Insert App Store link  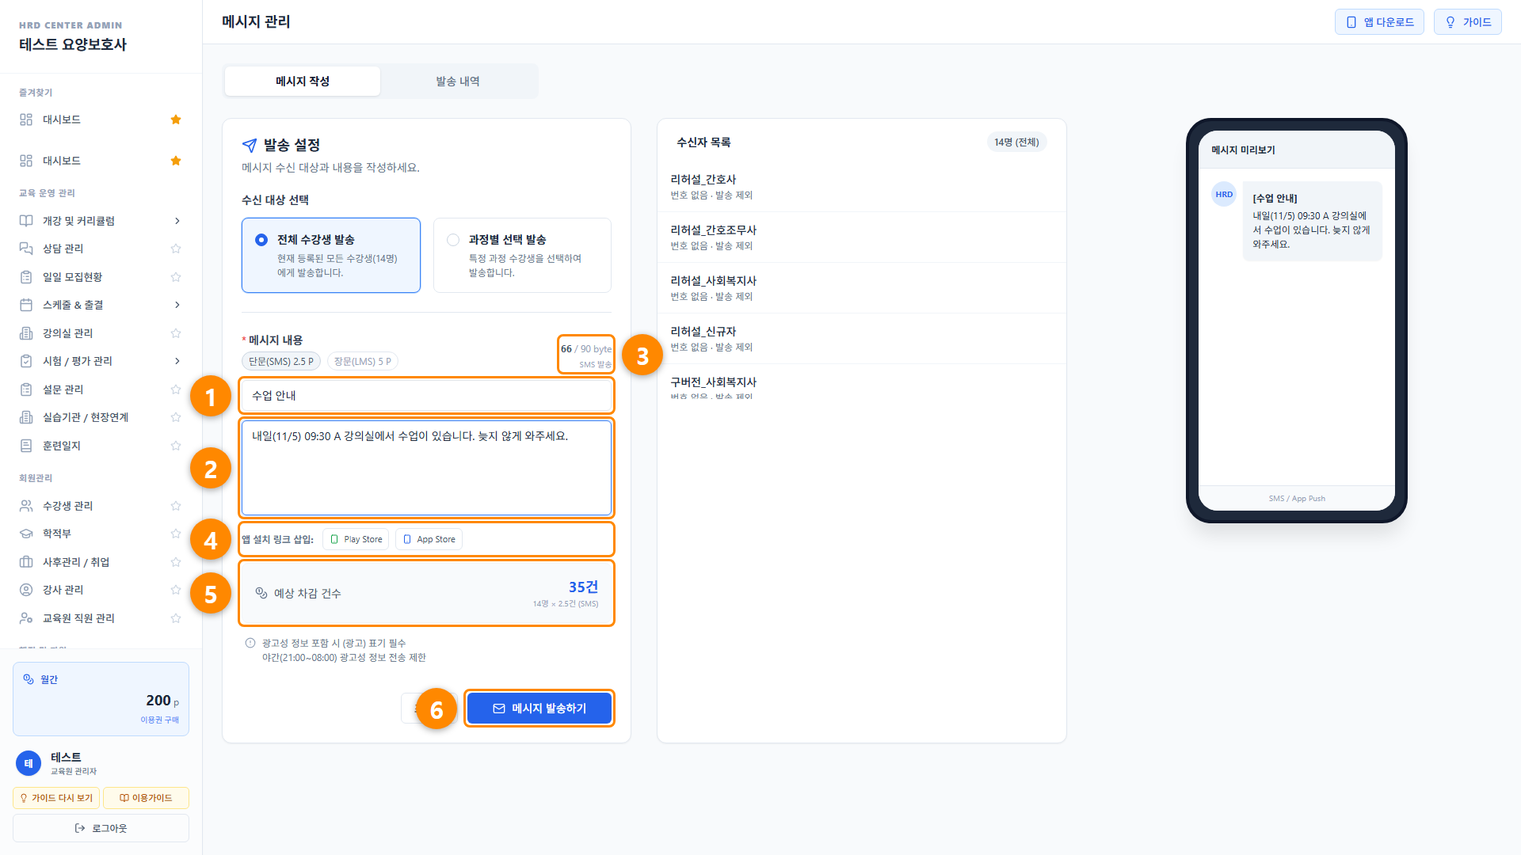429,539
